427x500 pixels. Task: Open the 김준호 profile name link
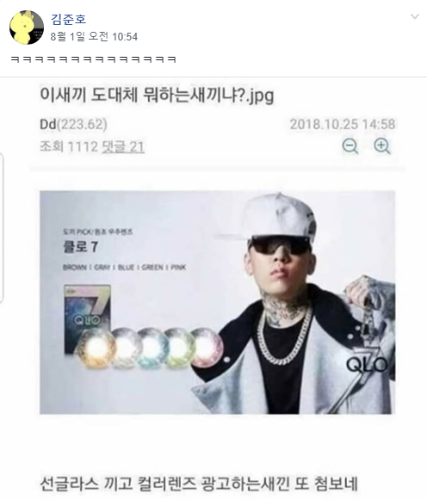click(x=68, y=19)
